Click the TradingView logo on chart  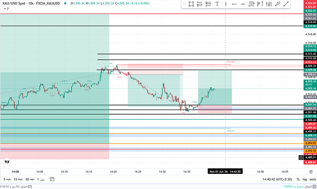point(7,162)
